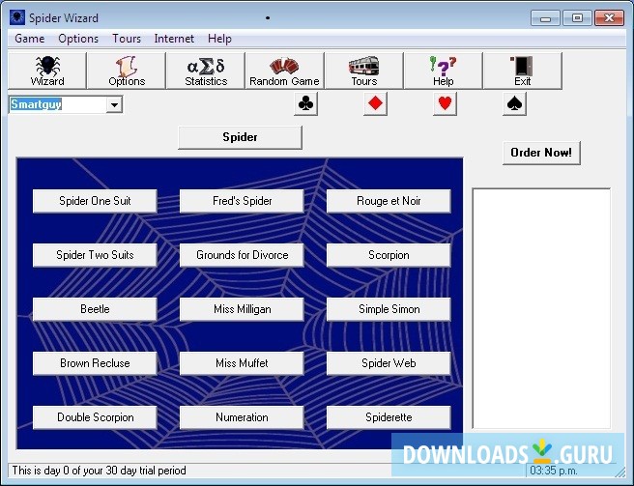Viewport: 634px width, 486px height.
Task: Choose the Brown Recluse game
Action: click(x=95, y=363)
